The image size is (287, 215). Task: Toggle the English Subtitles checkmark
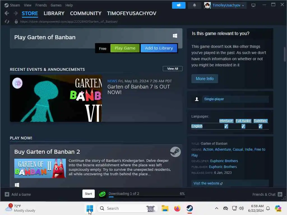(260, 126)
